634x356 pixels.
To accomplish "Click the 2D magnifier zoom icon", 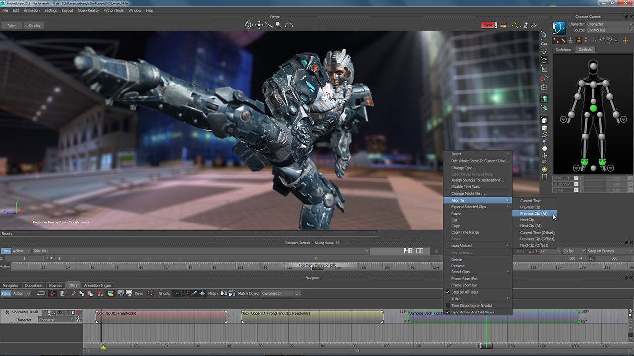I will tap(525, 25).
